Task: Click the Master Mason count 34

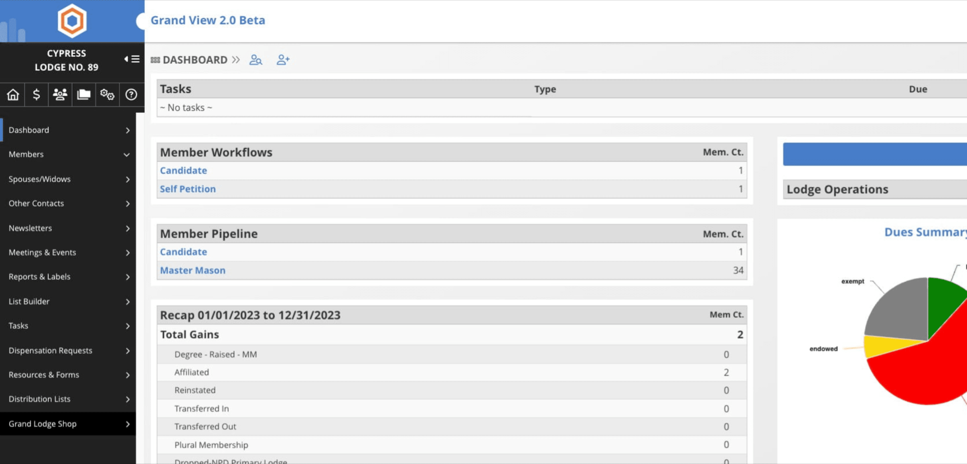Action: click(738, 271)
